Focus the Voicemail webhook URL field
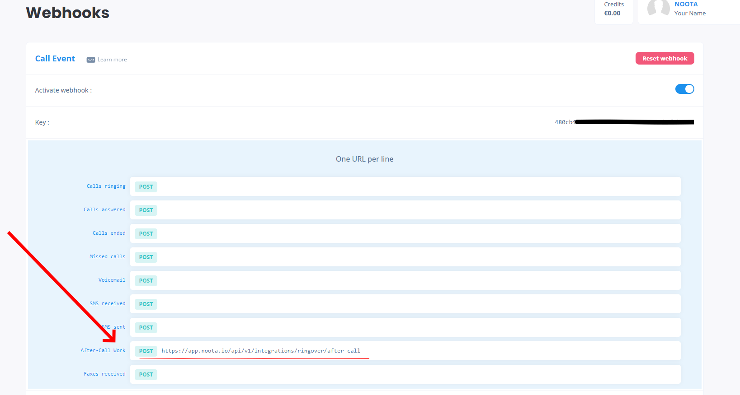This screenshot has width=740, height=395. [416, 280]
